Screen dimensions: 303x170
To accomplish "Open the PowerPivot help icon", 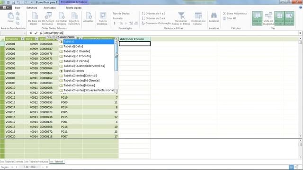I will pyautogui.click(x=301, y=8).
